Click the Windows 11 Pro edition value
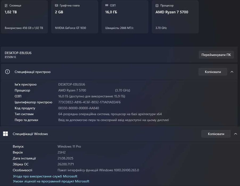The image size is (240, 186). pos(69,146)
